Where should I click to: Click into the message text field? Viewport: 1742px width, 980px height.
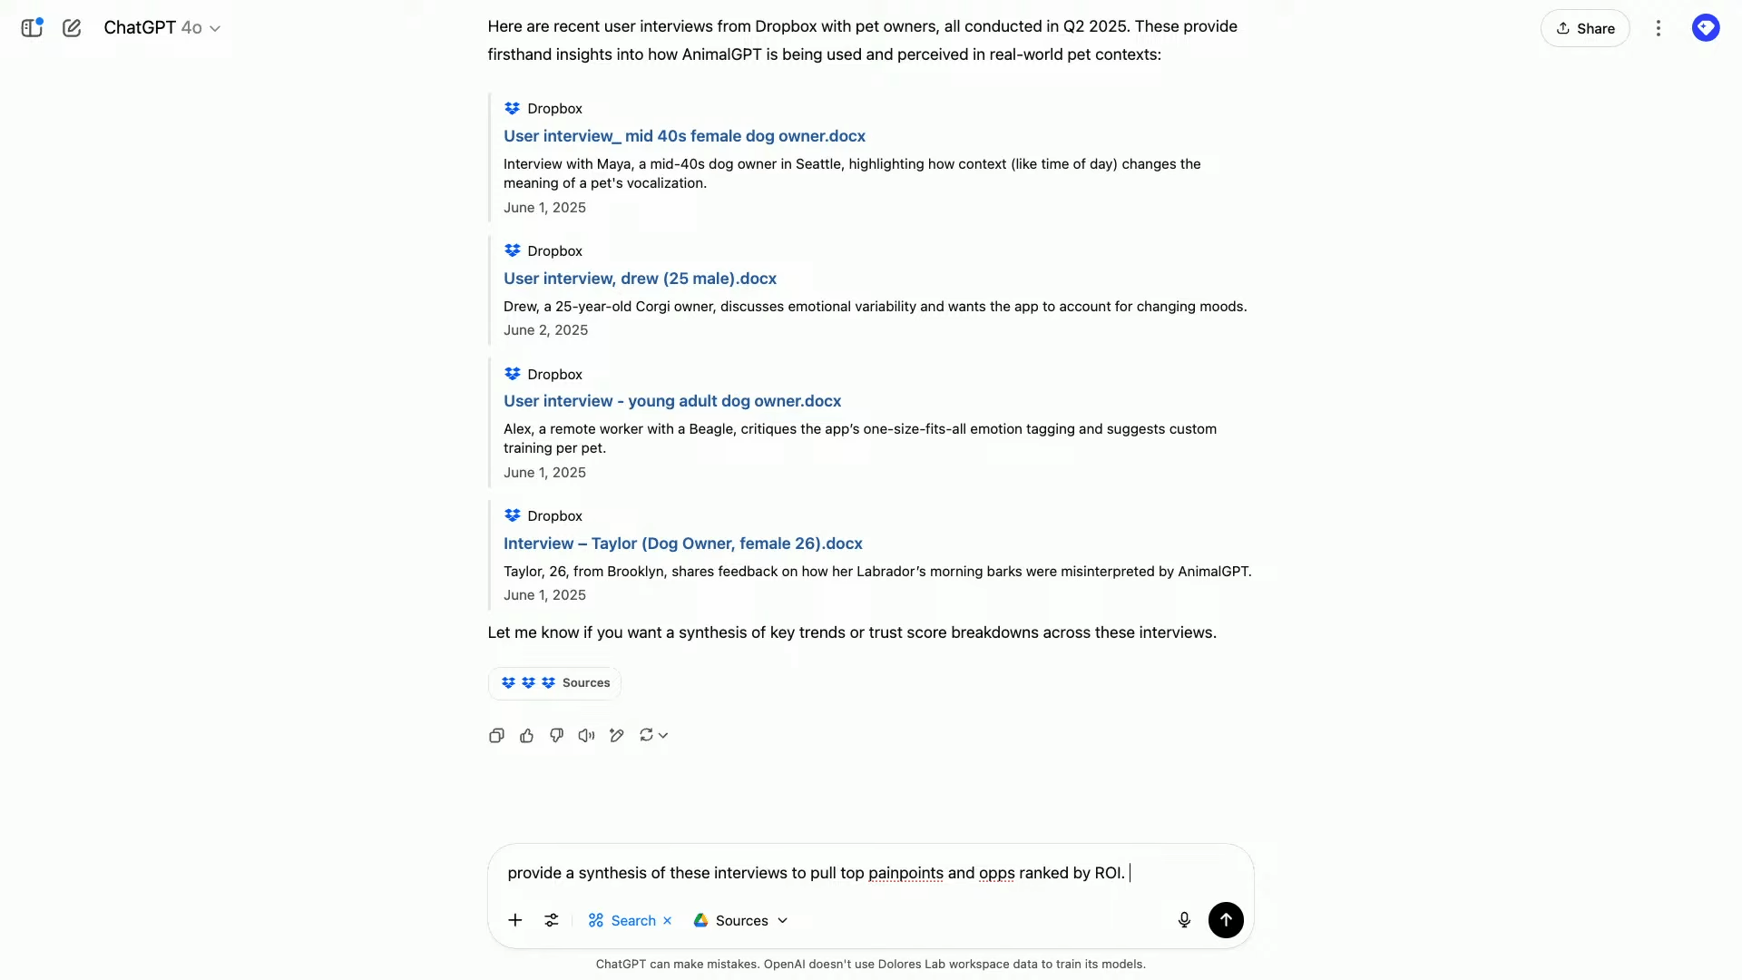[x=817, y=873]
